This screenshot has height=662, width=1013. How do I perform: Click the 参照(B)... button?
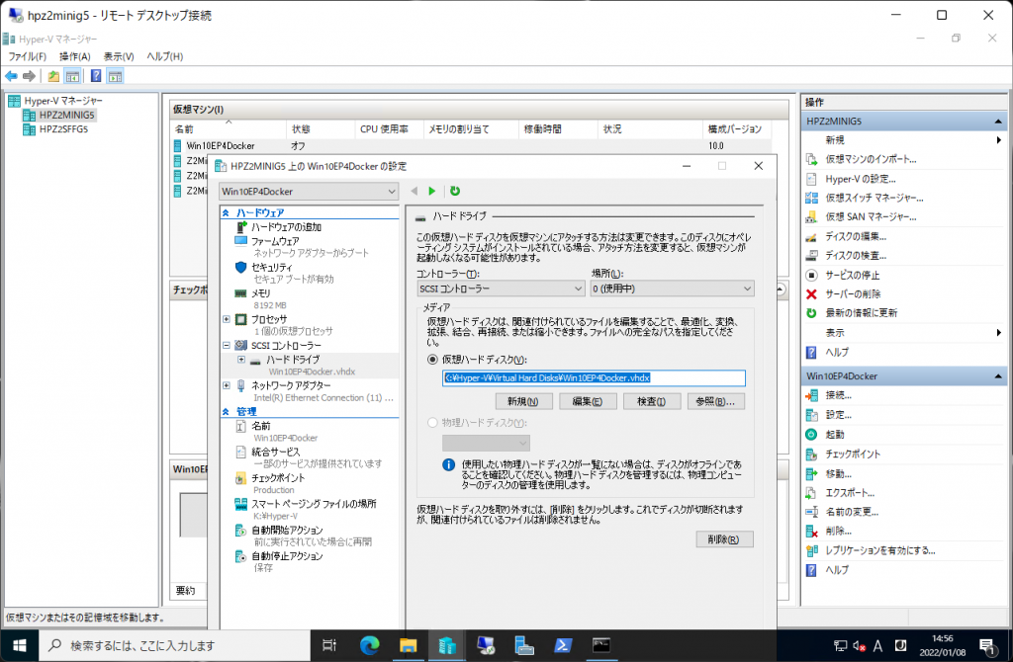[x=715, y=401]
